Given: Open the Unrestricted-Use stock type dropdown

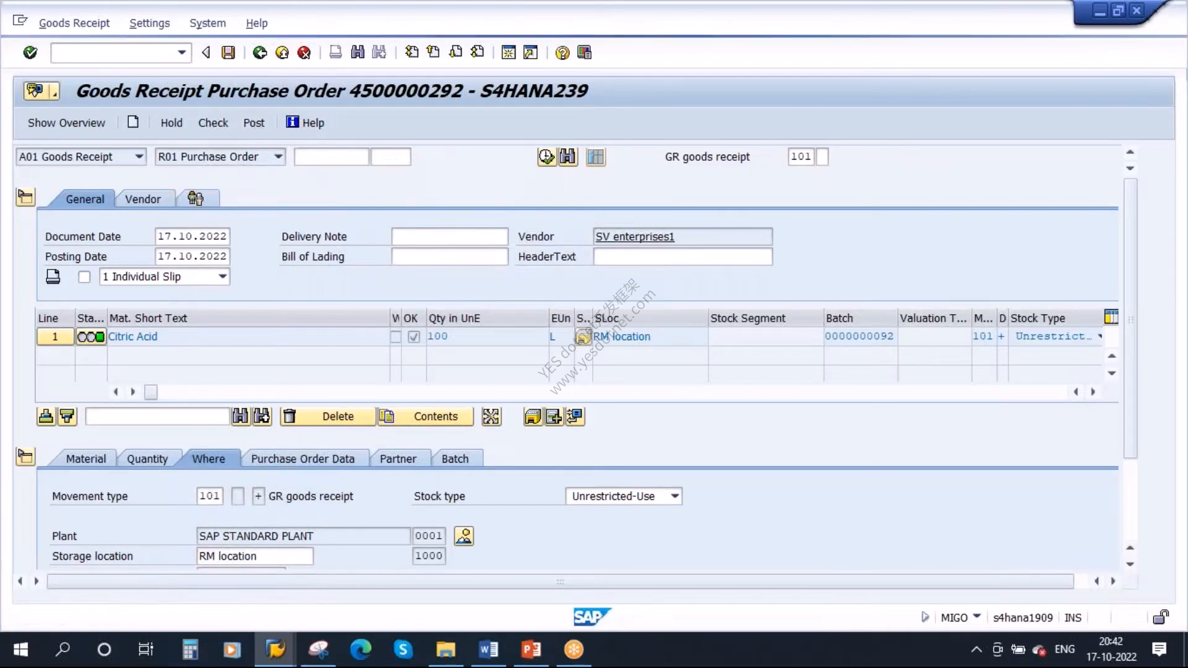Looking at the screenshot, I should [x=674, y=496].
